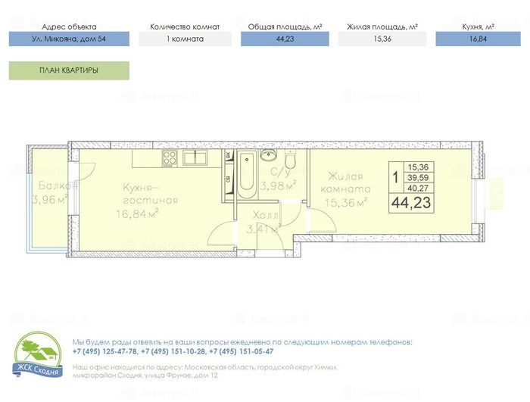
Task: Click phone number +7 (495) 125-47-78
Action: 104,351
